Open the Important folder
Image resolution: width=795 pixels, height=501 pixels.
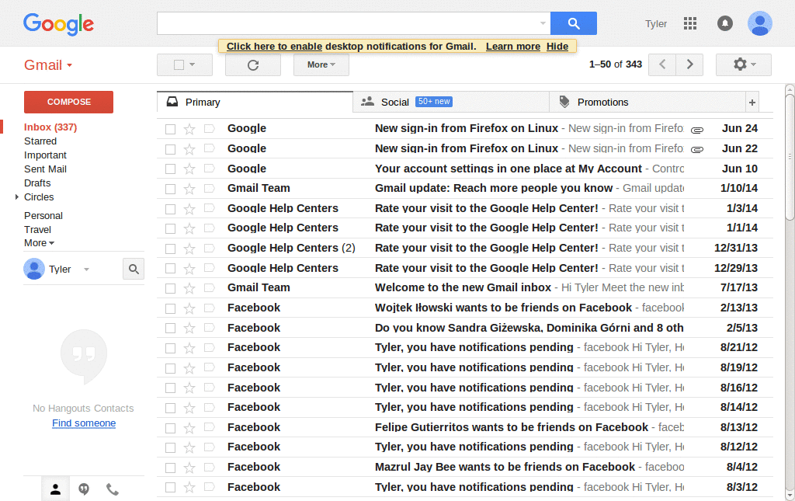(x=45, y=155)
